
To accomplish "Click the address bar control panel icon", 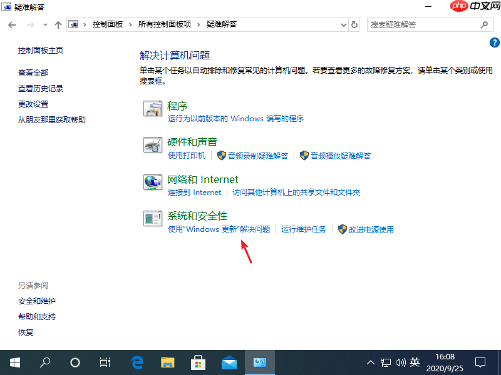I will tap(73, 24).
